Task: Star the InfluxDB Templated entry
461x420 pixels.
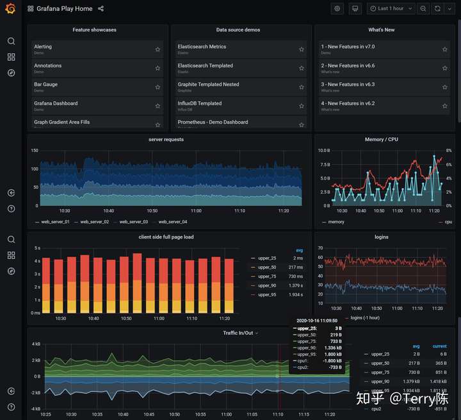Action: click(x=302, y=106)
